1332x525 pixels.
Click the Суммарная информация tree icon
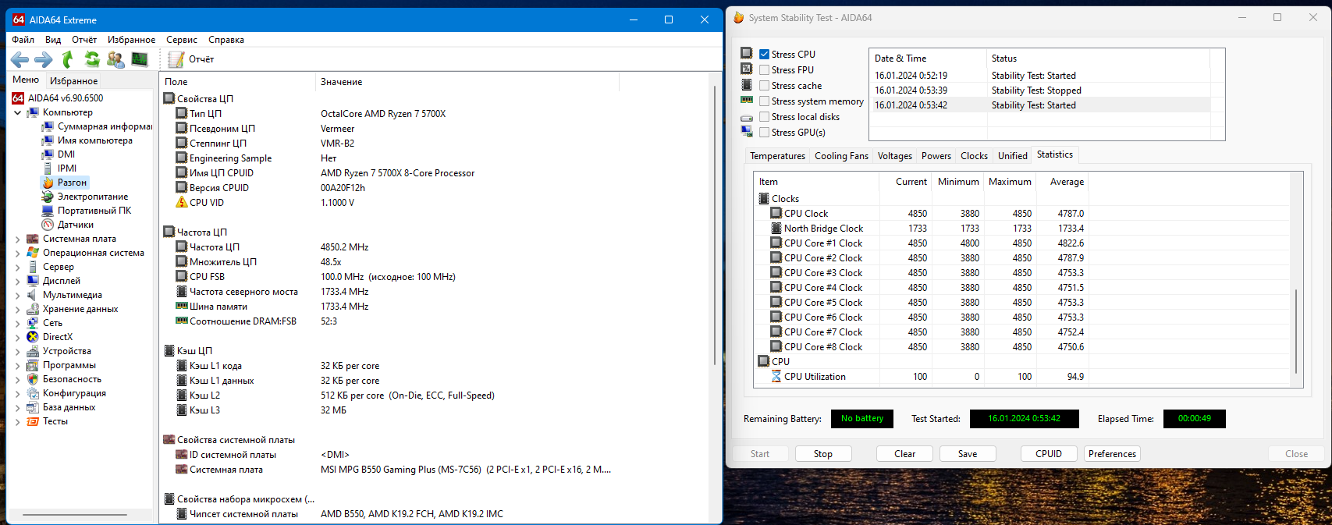tap(48, 126)
